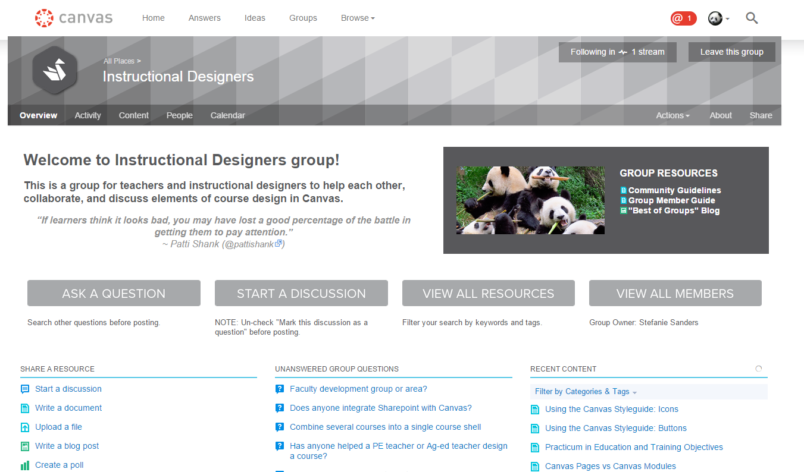Viewport: 804px width, 472px height.
Task: Click question icon beside Faculty development group
Action: tap(280, 389)
